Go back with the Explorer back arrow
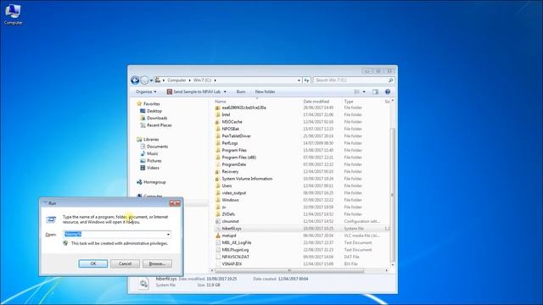 click(x=135, y=80)
